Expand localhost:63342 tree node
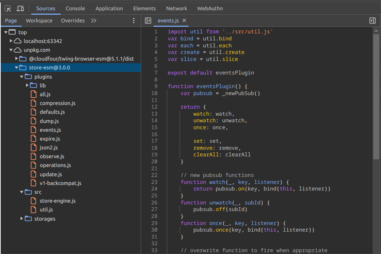This screenshot has height=254, width=381. pyautogui.click(x=11, y=41)
